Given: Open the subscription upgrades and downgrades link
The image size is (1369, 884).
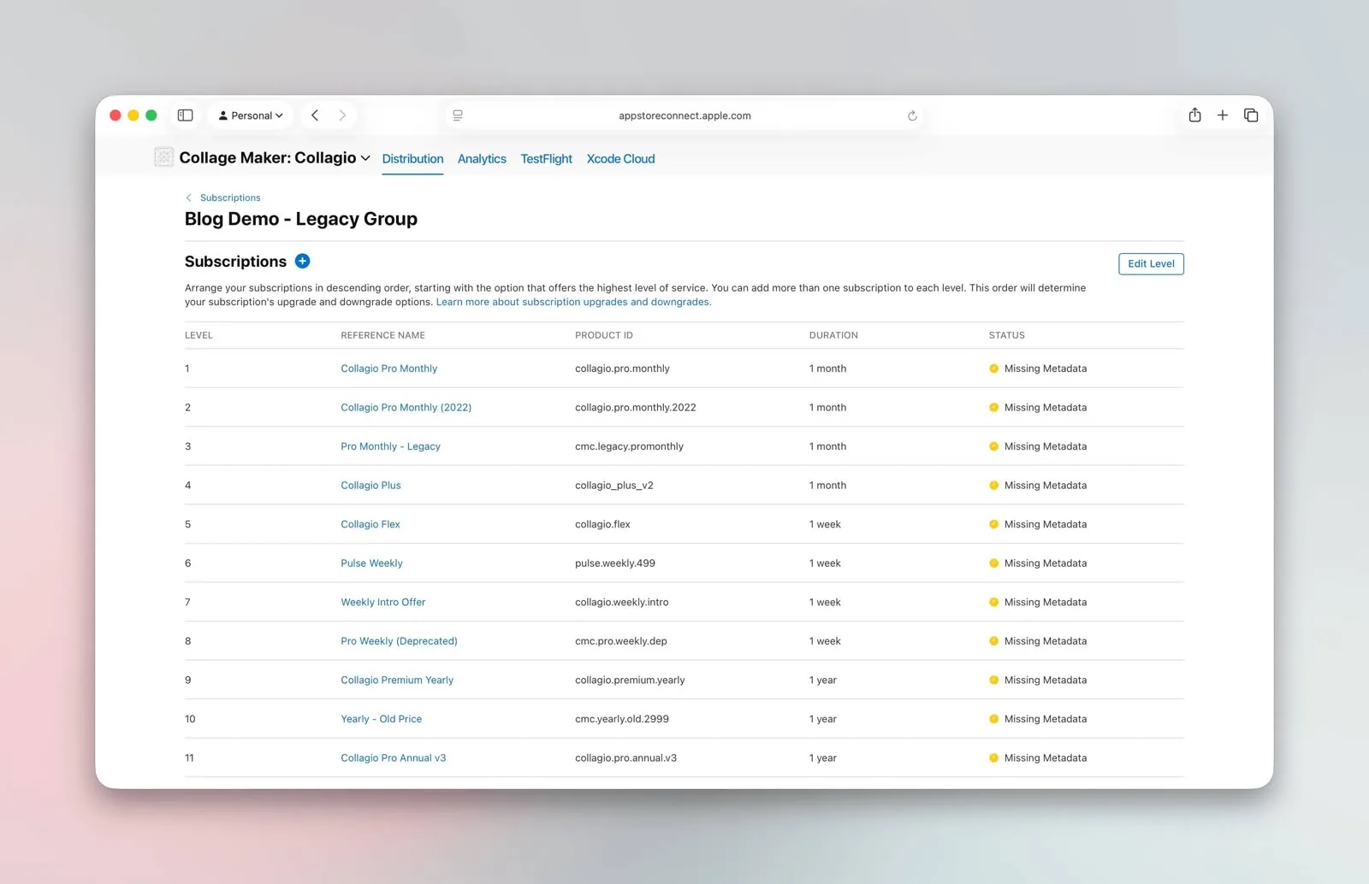Looking at the screenshot, I should click(x=573, y=302).
